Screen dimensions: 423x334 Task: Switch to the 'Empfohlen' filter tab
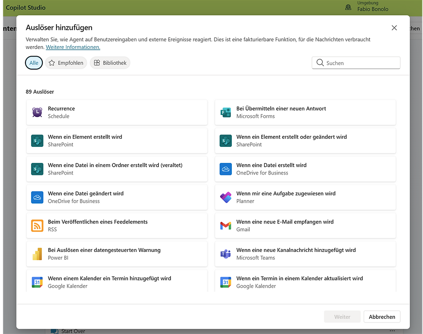click(66, 63)
